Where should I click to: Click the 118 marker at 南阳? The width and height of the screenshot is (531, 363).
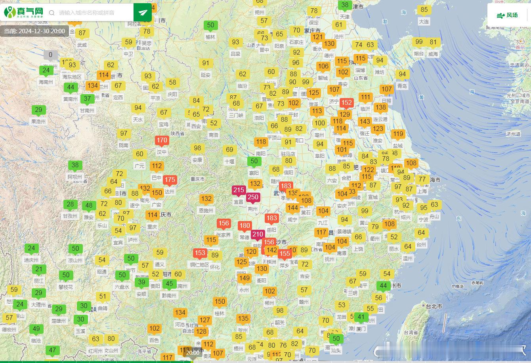(x=261, y=142)
